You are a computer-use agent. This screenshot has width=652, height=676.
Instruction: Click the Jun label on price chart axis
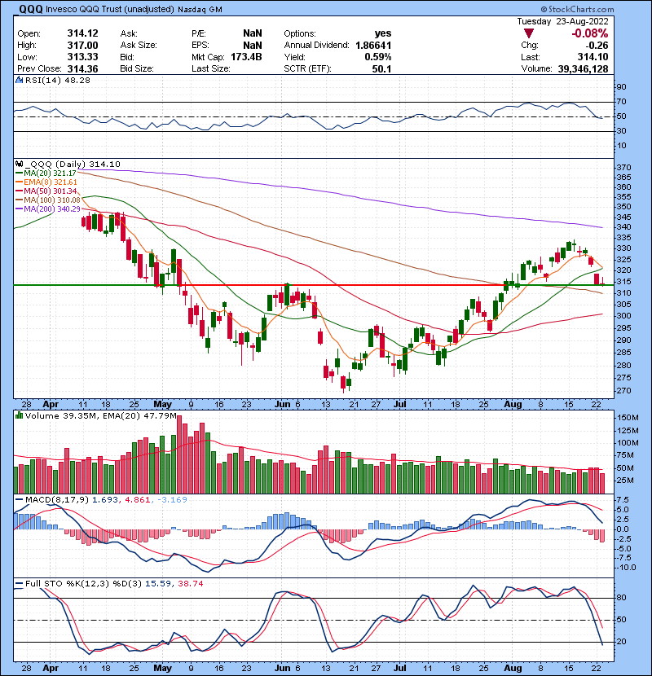(x=283, y=402)
